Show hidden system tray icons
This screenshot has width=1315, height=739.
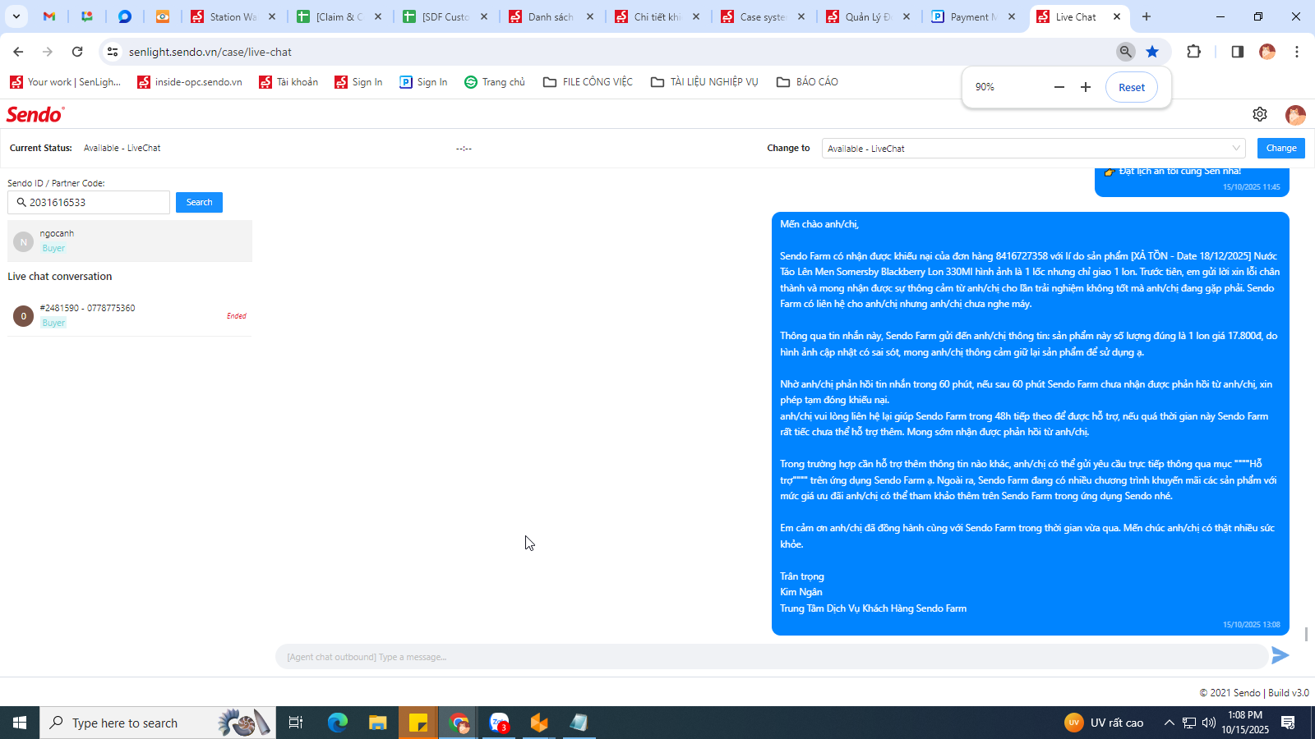tap(1169, 723)
